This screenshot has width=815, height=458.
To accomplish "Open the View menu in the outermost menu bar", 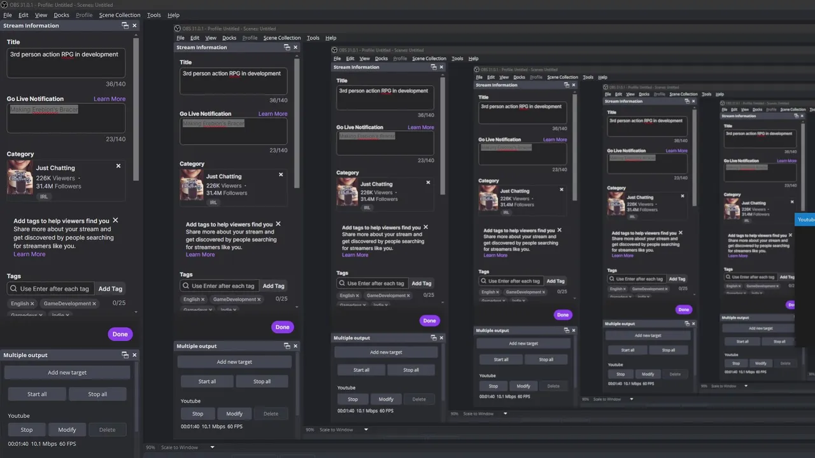I will tap(41, 15).
